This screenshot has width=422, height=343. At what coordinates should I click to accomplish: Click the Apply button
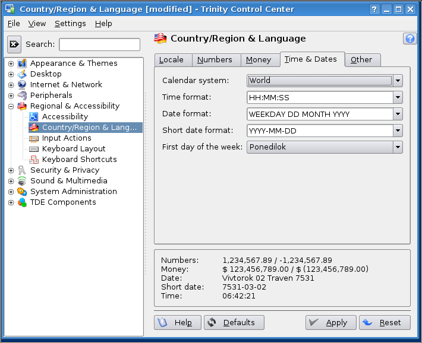pos(330,323)
